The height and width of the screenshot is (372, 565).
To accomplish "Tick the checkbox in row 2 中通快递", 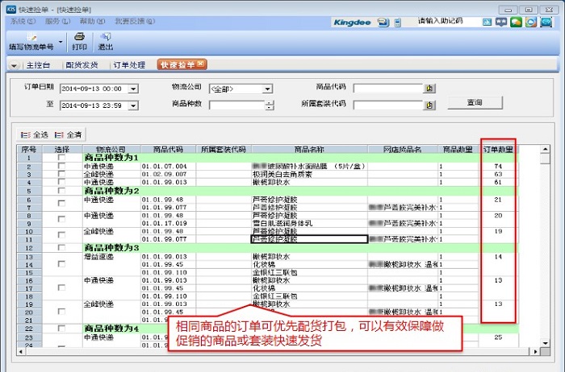I will (x=61, y=166).
